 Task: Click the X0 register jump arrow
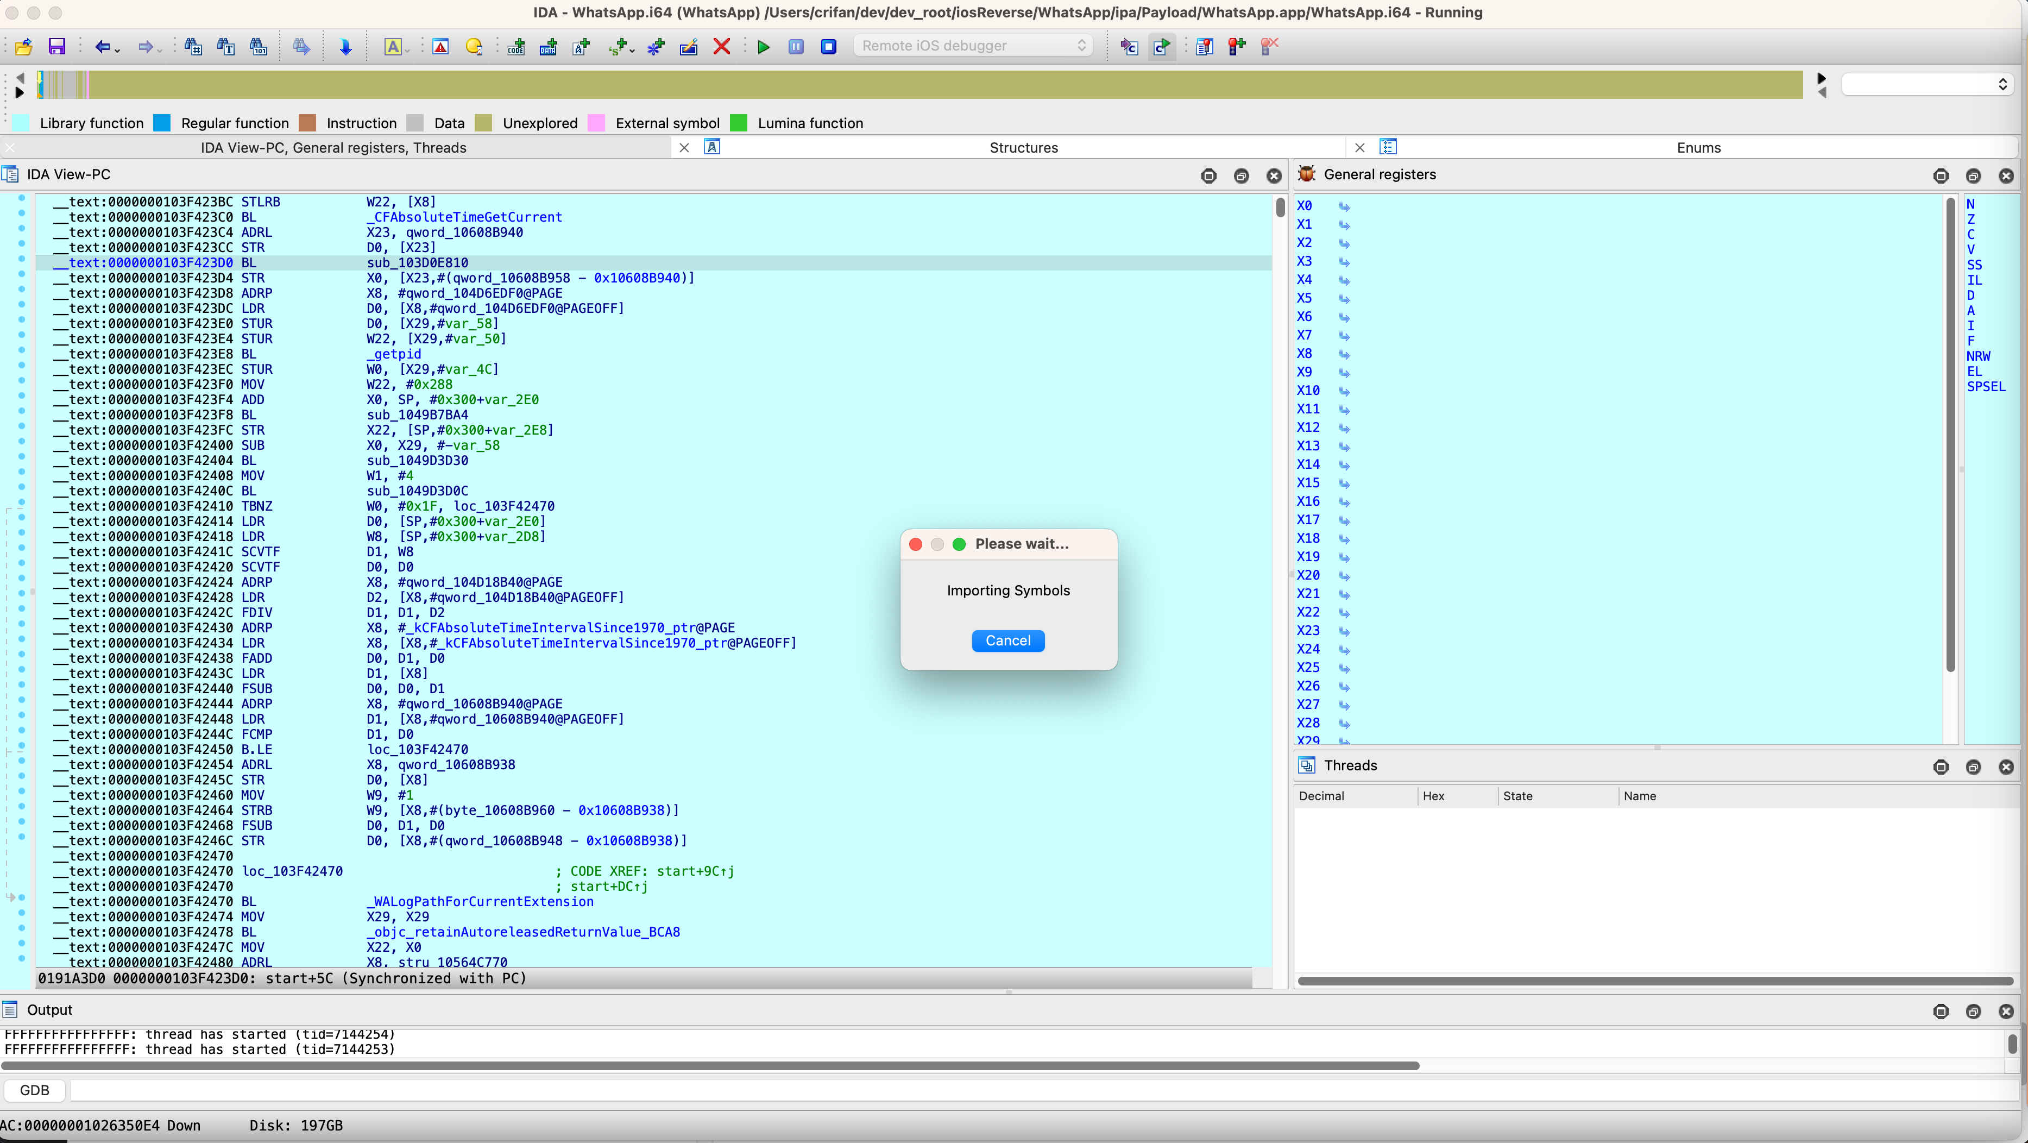[1344, 206]
